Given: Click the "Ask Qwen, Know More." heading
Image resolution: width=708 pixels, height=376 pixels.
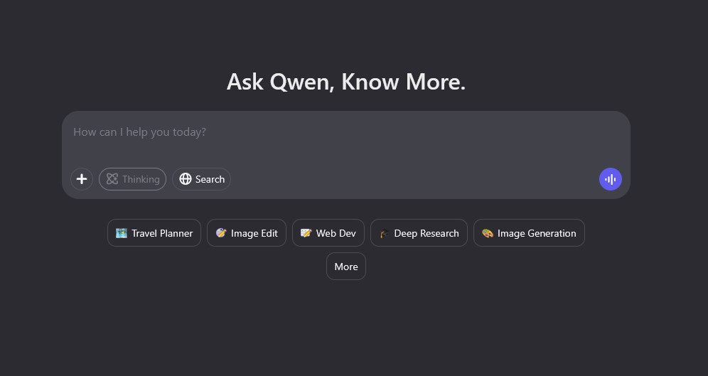Looking at the screenshot, I should pos(346,82).
